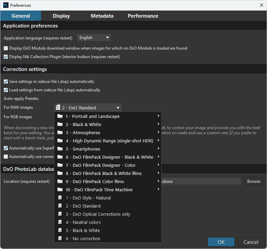
Task: Expand submenu arrow for 5 - Smartphones
Action: click(x=158, y=148)
